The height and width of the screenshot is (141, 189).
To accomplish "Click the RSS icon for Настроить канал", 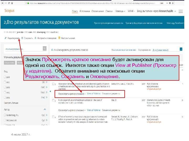I will click(59, 38).
